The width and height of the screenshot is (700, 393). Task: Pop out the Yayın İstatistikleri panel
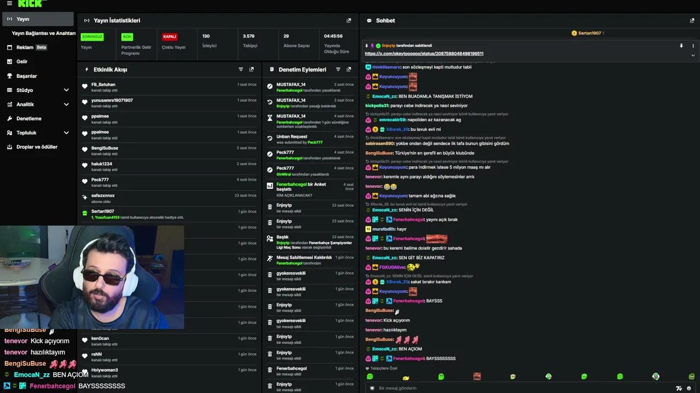click(349, 21)
